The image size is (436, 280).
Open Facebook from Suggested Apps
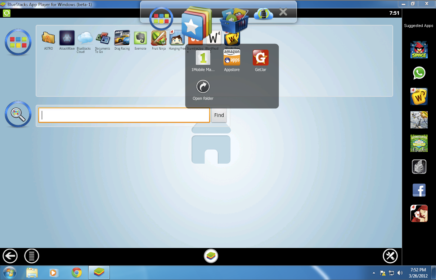click(419, 190)
